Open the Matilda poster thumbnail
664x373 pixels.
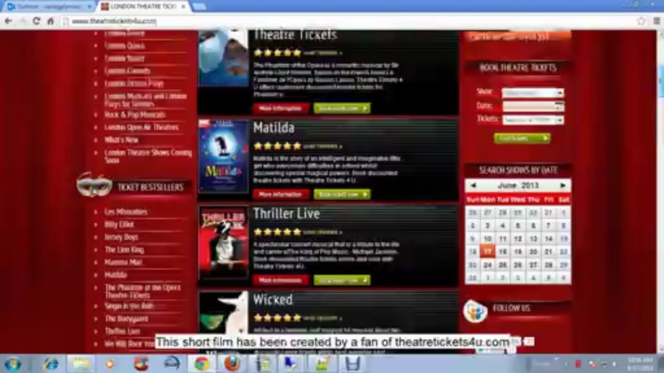[x=224, y=156]
